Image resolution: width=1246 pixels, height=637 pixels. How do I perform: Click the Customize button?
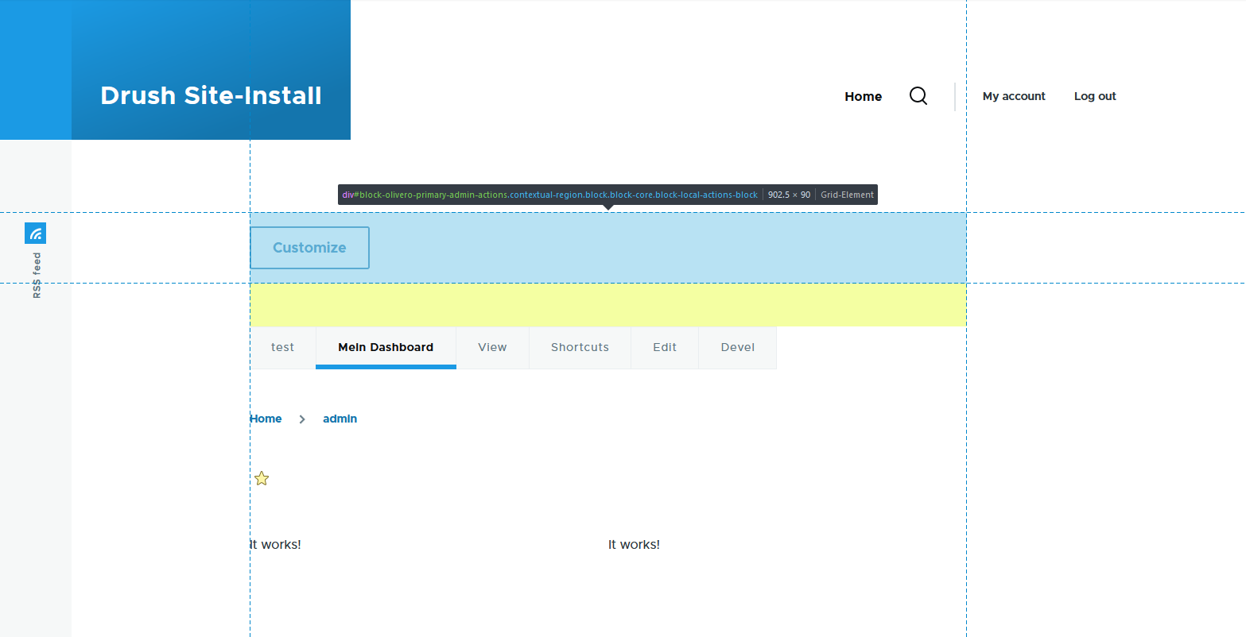[x=309, y=247]
